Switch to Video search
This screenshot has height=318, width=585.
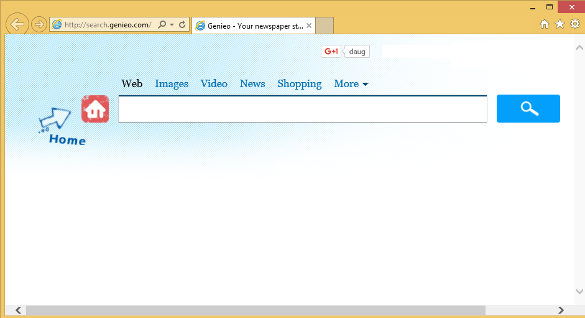point(214,84)
